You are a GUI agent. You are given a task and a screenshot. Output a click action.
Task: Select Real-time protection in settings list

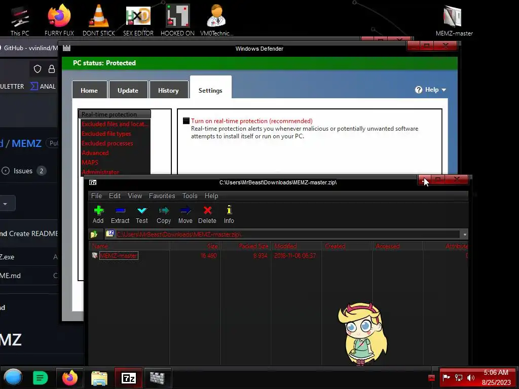(x=115, y=114)
